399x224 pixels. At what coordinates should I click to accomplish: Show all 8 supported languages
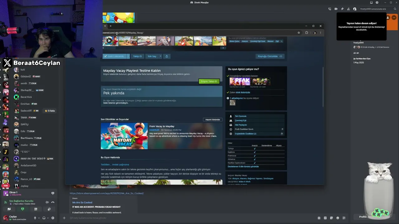pos(243,166)
